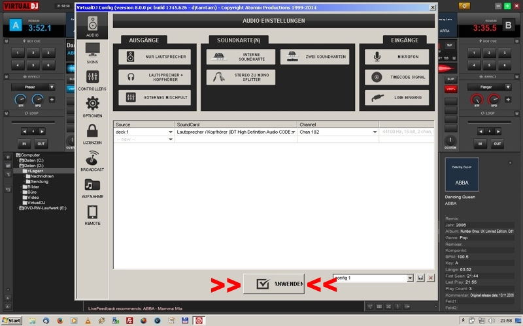Open the config 1 preset dropdown

pos(411,278)
